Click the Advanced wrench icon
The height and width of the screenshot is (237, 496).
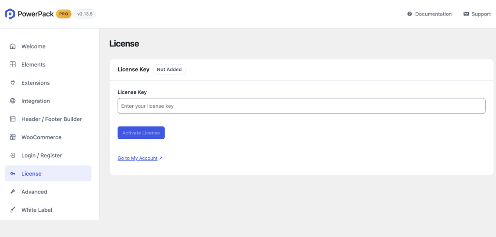(x=13, y=192)
